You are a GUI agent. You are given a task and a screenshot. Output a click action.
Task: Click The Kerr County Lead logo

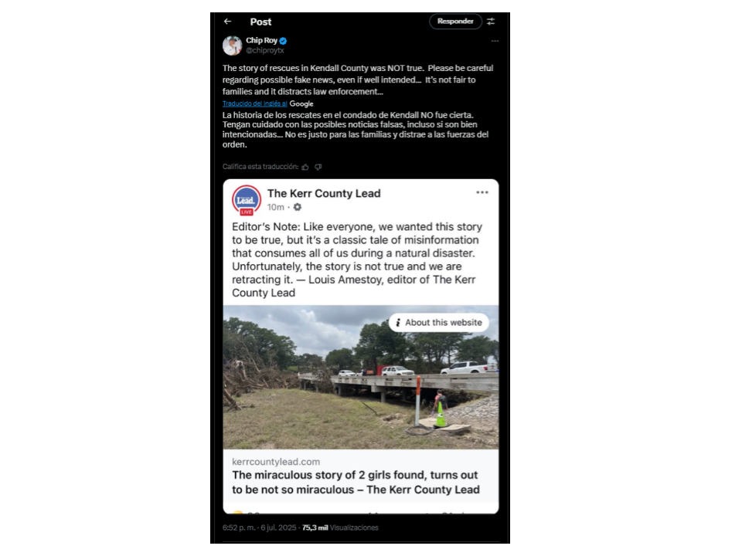(247, 199)
